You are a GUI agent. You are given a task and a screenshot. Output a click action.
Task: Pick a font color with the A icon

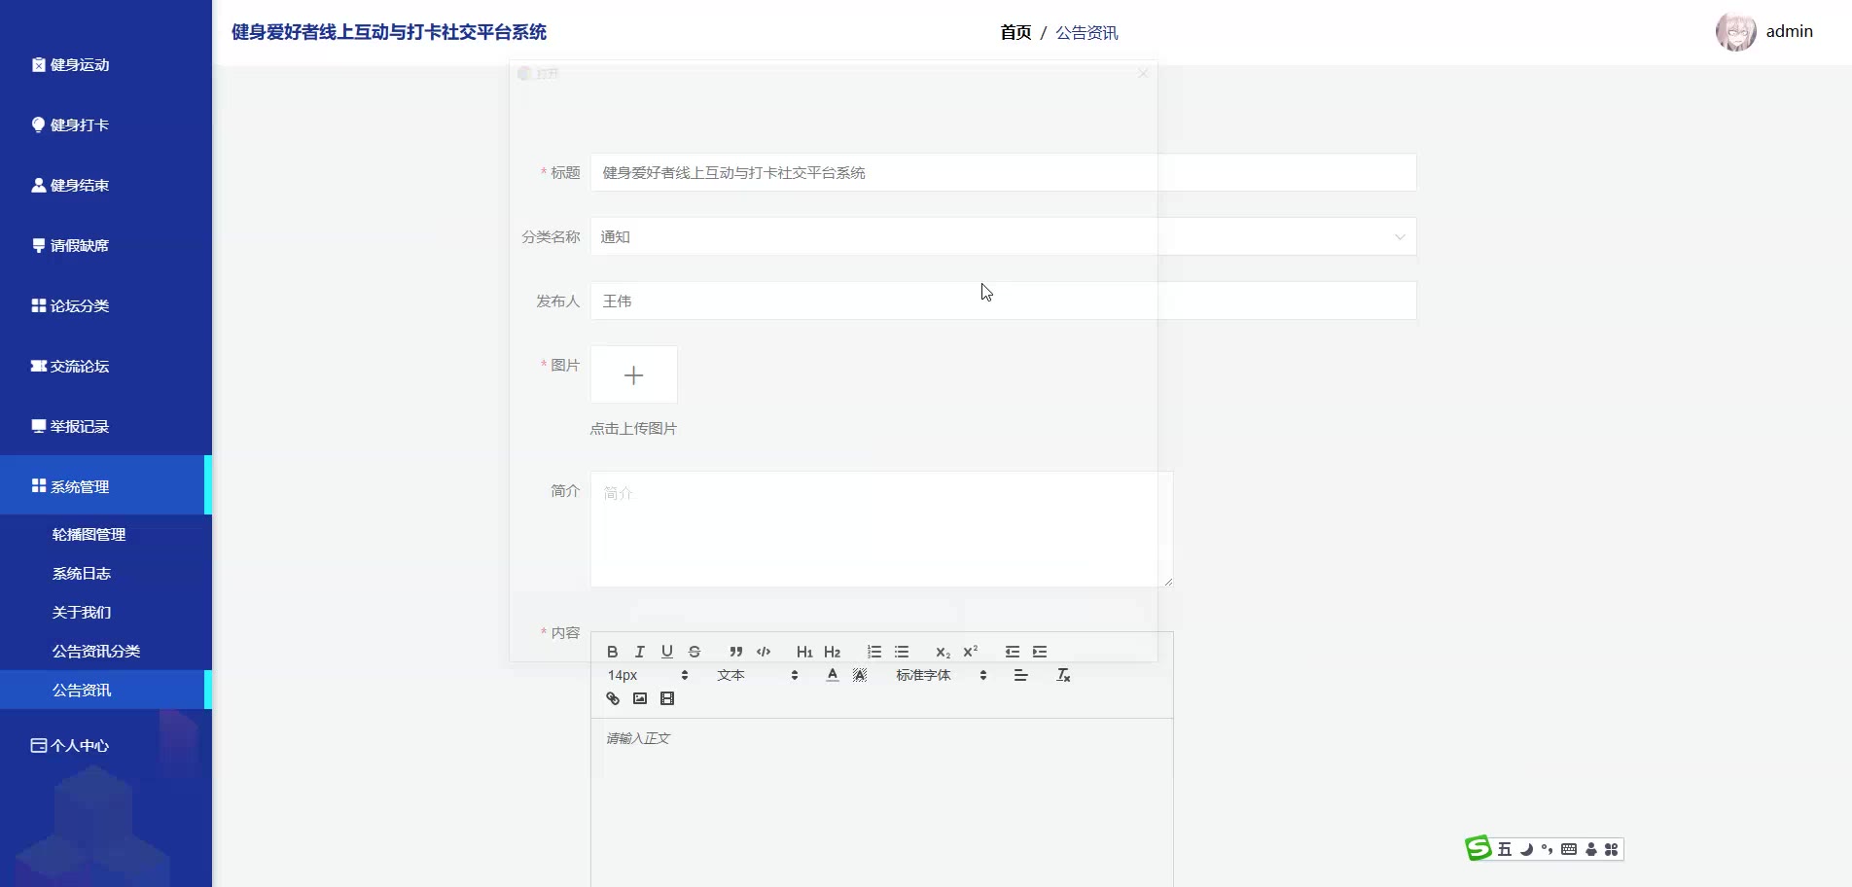(x=832, y=675)
